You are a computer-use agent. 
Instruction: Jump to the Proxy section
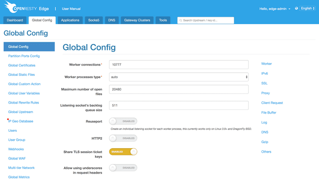266,93
